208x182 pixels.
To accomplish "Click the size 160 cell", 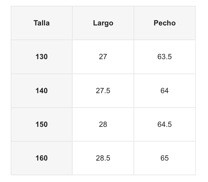I will coord(42,158).
